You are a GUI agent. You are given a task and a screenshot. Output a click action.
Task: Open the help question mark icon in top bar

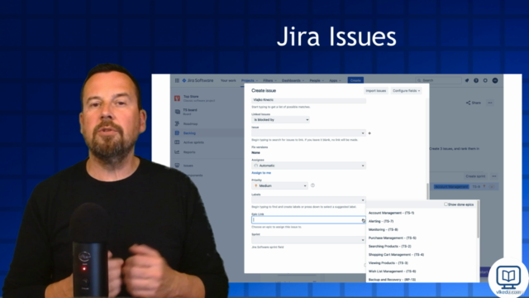(476, 80)
